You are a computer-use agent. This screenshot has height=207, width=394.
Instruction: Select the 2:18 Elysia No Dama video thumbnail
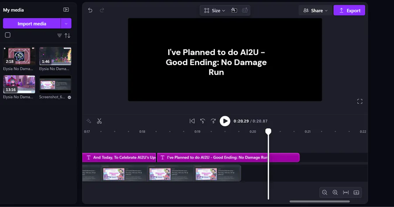tap(19, 56)
